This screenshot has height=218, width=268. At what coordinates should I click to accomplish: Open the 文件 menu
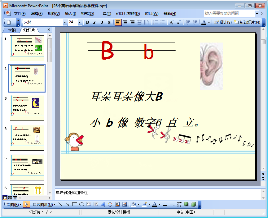[20, 14]
